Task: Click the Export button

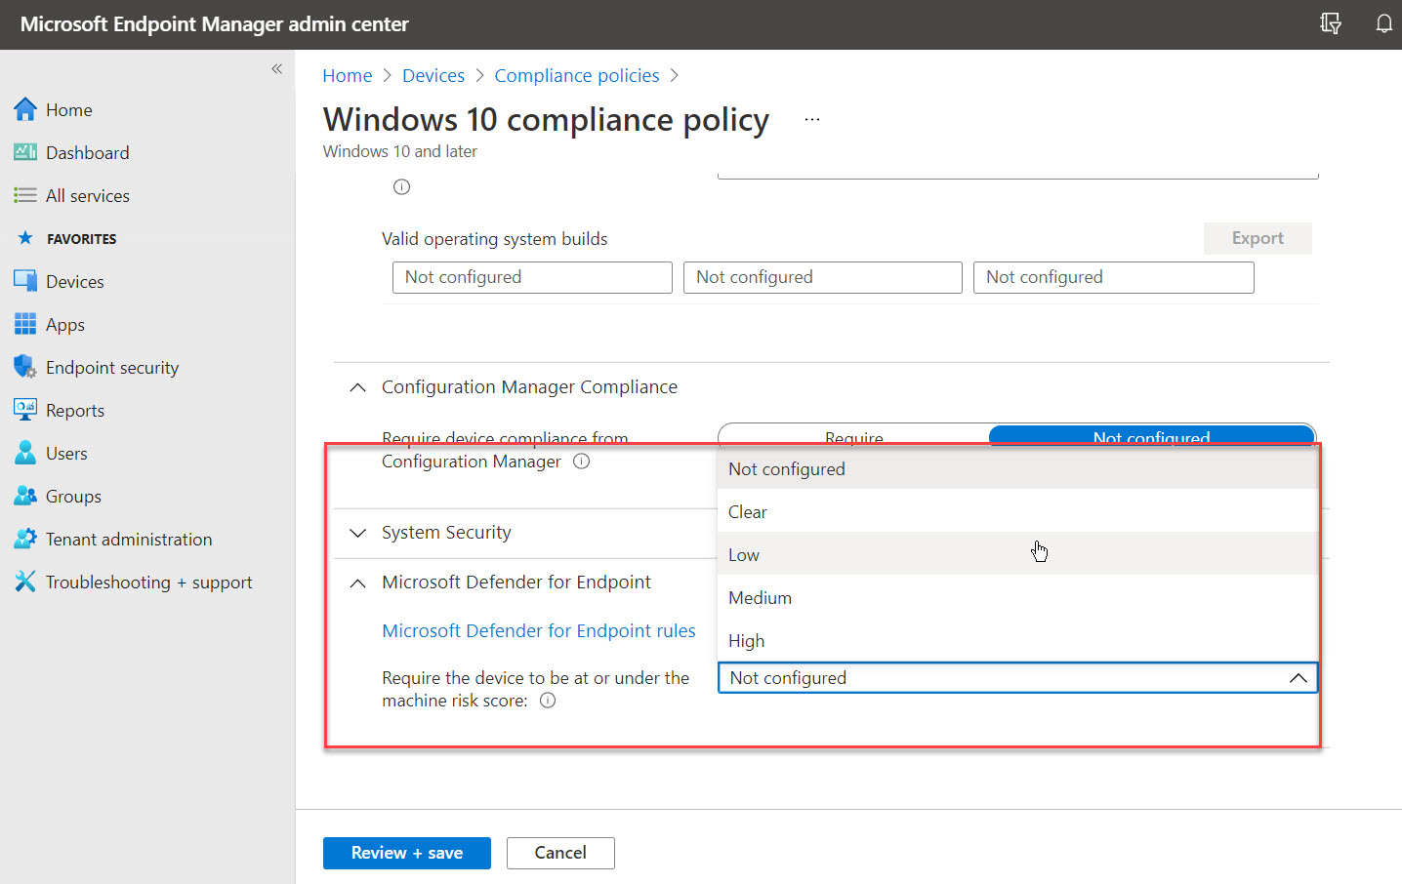Action: [x=1258, y=238]
